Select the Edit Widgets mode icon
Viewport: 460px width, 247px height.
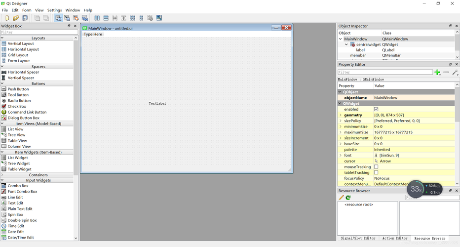[58, 18]
